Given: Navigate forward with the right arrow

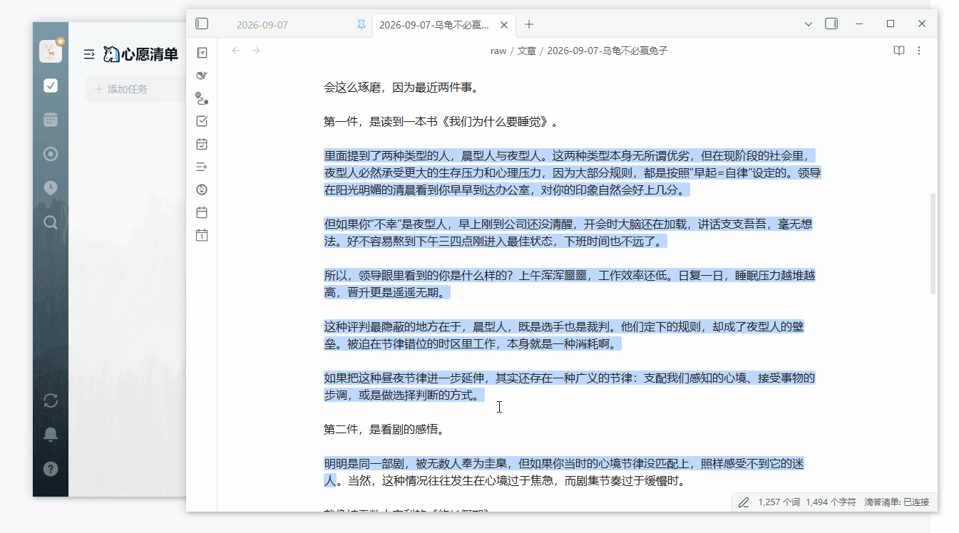Looking at the screenshot, I should tap(256, 51).
